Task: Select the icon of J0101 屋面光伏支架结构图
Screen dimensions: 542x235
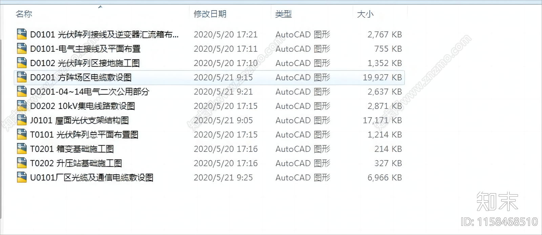Action: [x=22, y=120]
